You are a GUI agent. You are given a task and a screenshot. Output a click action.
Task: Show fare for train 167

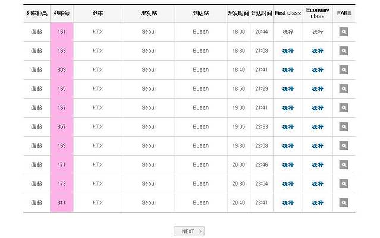point(343,108)
